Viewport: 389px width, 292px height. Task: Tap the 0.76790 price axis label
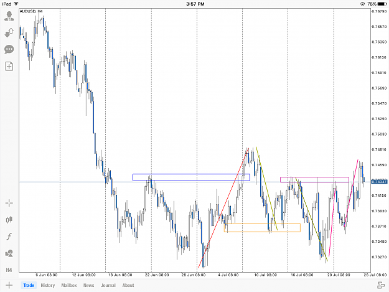[x=379, y=11]
